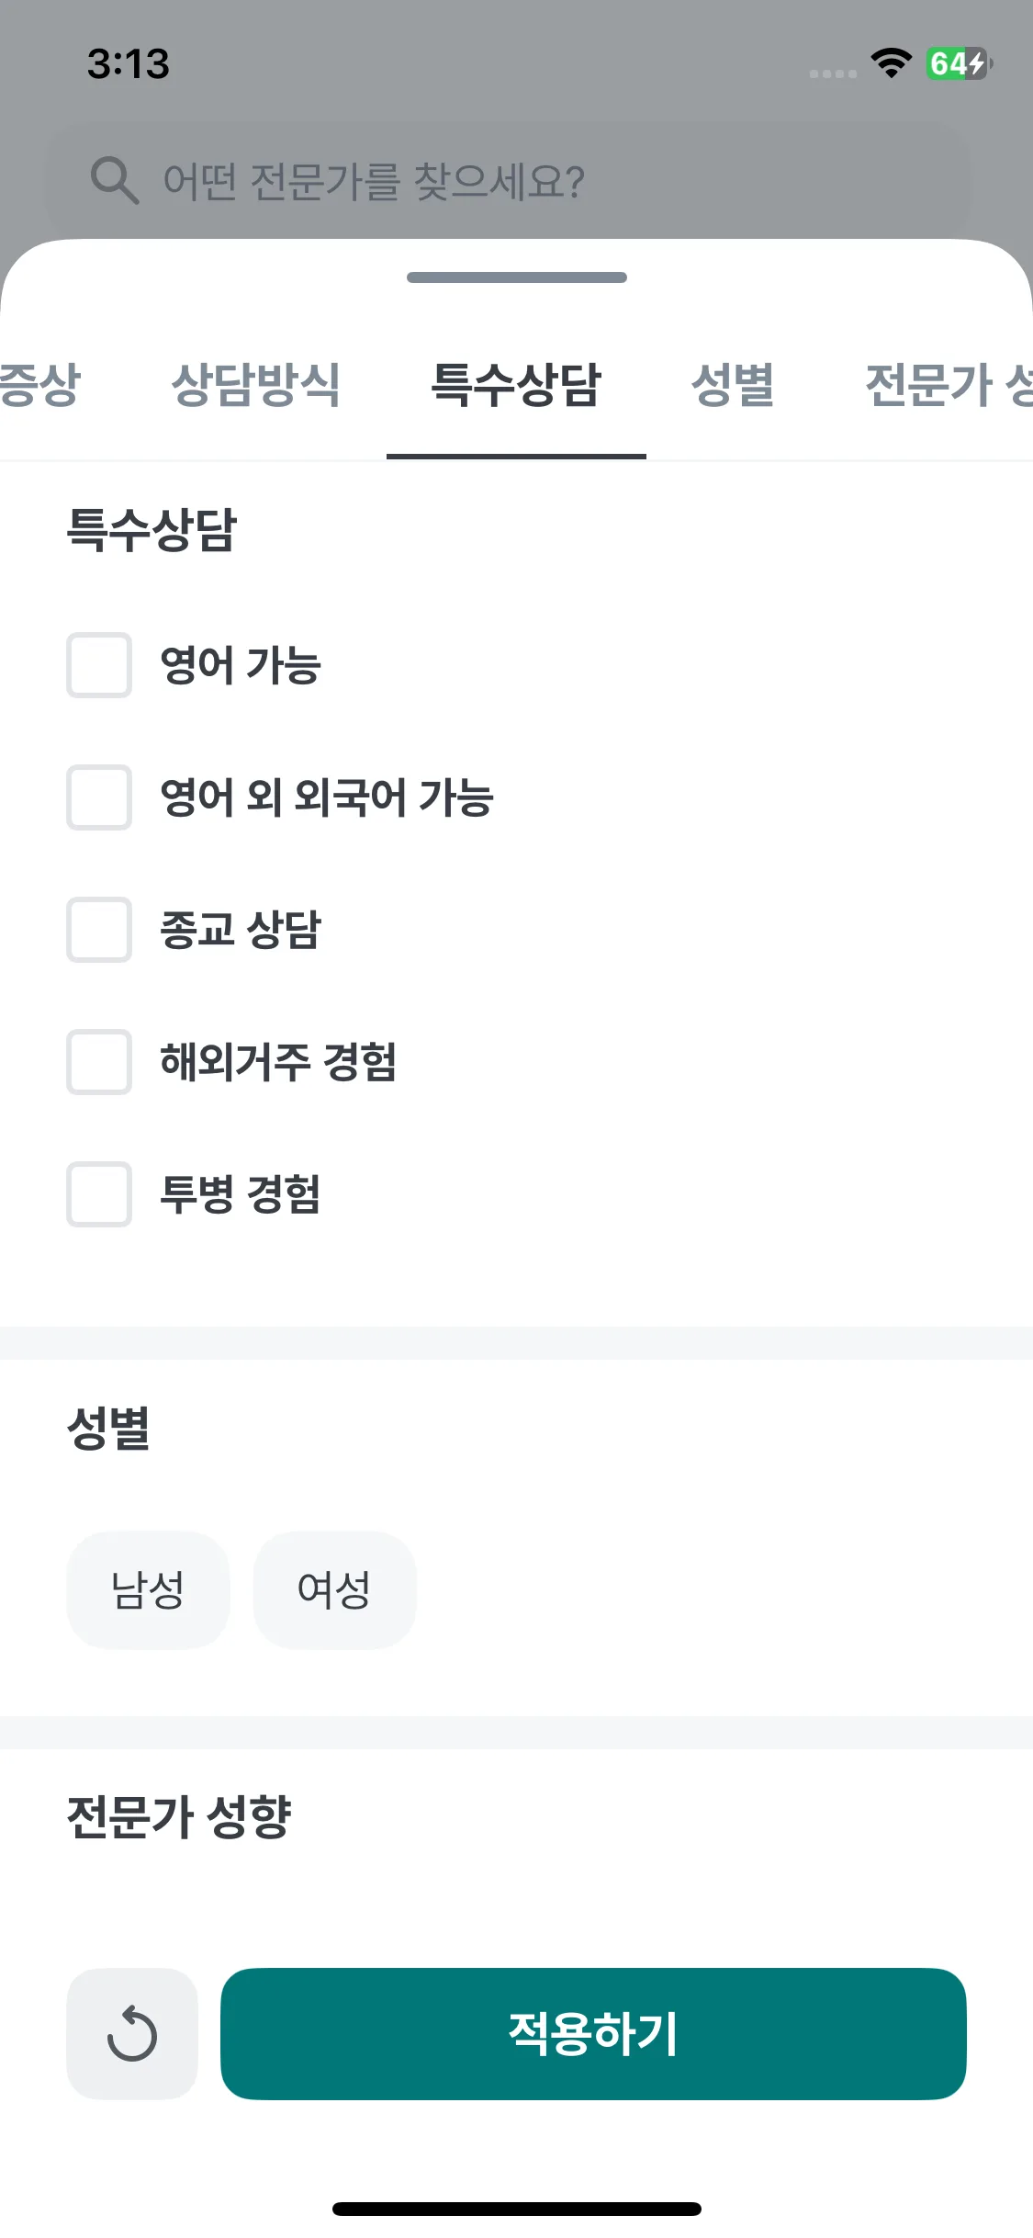Select the 특수상담 tab
The height and width of the screenshot is (2238, 1033).
tap(516, 384)
